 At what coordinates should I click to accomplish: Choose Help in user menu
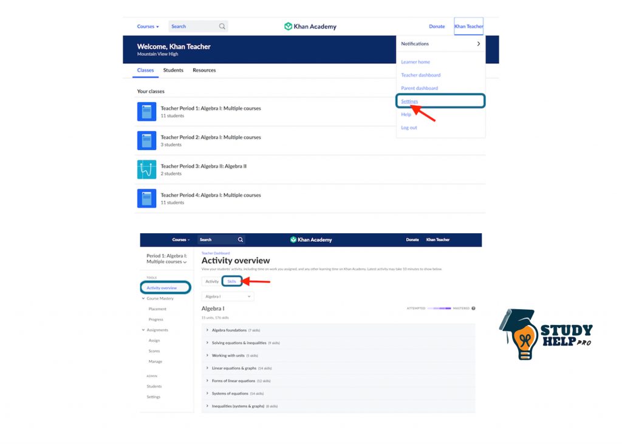pyautogui.click(x=406, y=114)
